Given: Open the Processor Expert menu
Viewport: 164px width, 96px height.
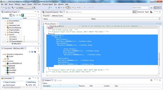Looking at the screenshot, I should [47, 4].
